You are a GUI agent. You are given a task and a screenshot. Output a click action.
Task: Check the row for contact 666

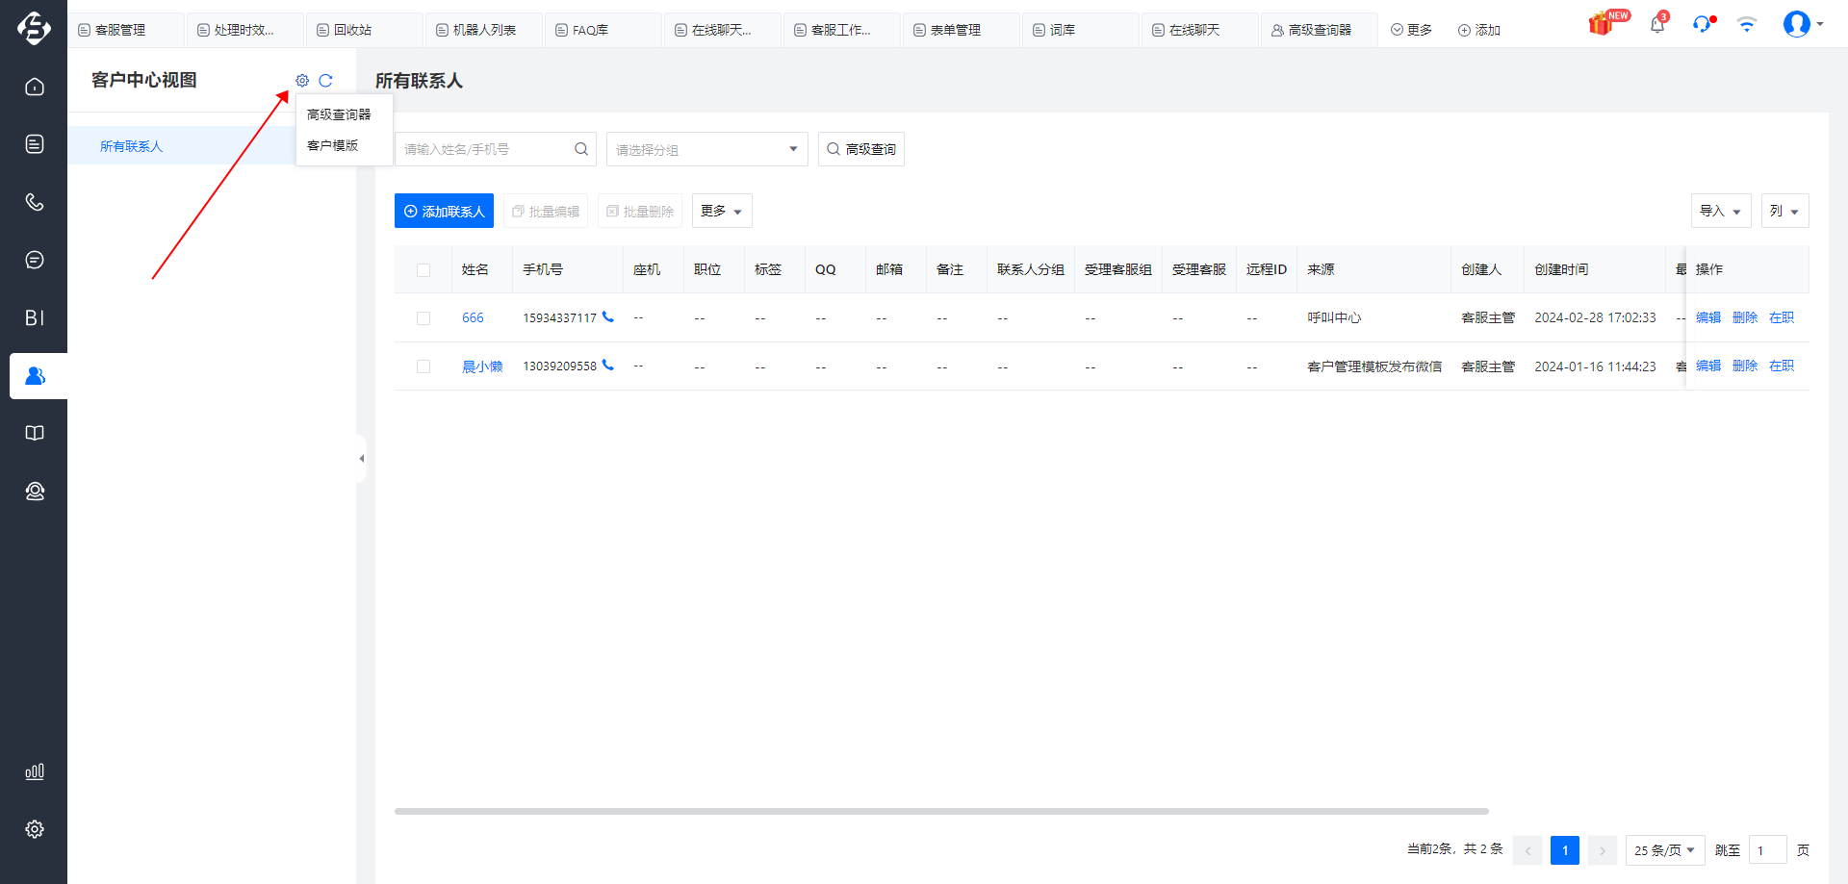click(423, 318)
